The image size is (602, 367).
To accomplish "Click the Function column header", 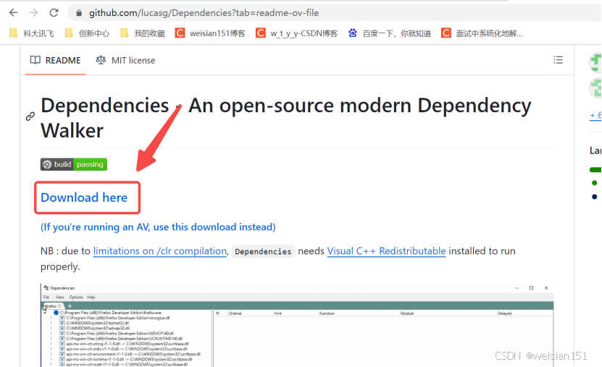I will (x=327, y=313).
